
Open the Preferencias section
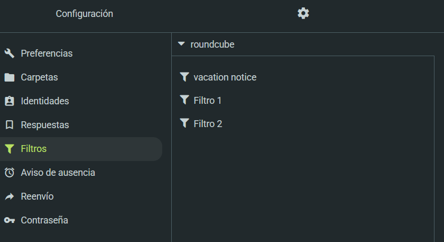[x=47, y=53]
